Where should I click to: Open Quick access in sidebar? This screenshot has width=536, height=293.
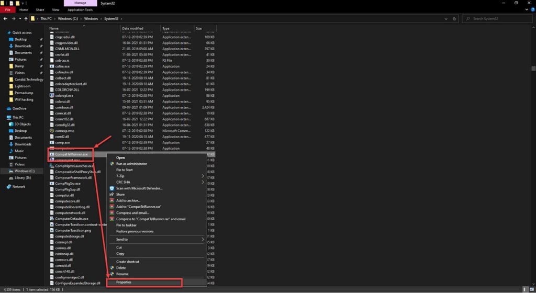[22, 33]
